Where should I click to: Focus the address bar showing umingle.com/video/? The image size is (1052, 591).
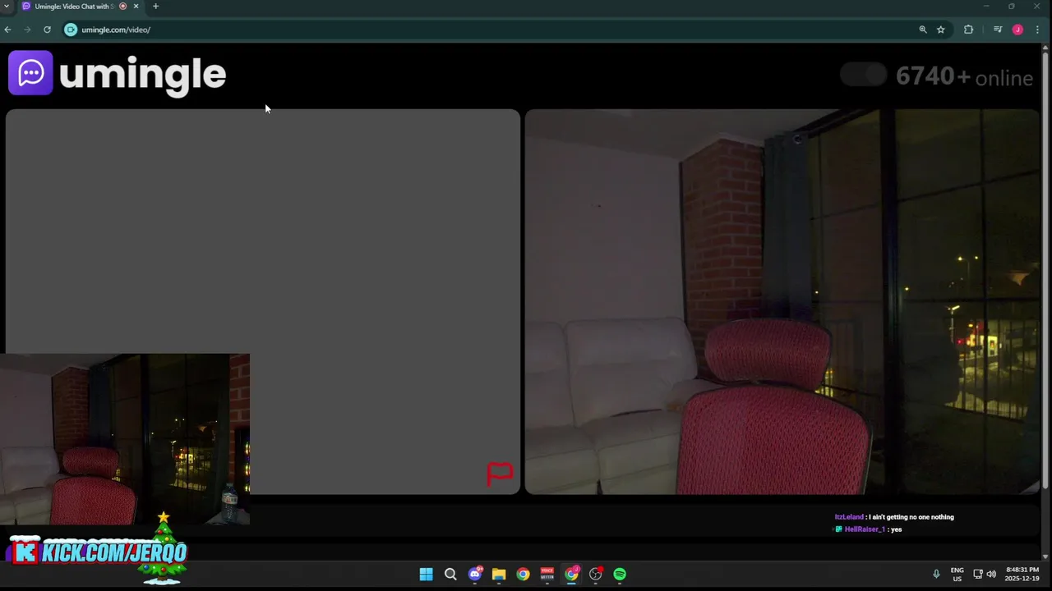pyautogui.click(x=493, y=30)
